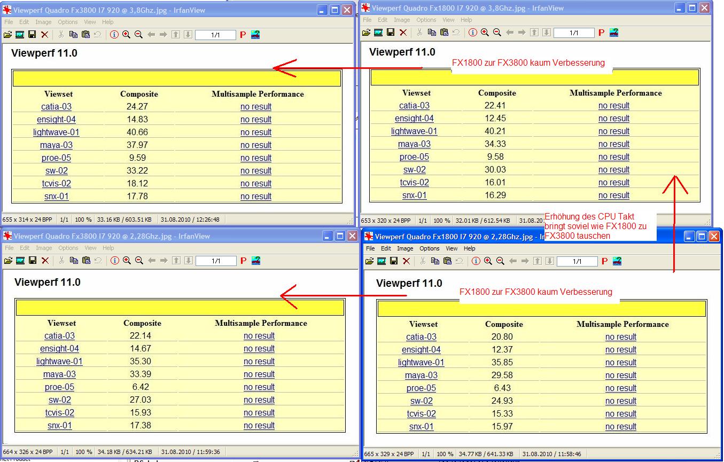Open maya-03 link in Fx3800 2,28Ghz window
Viewport: 724px width, 462px height.
pos(59,374)
